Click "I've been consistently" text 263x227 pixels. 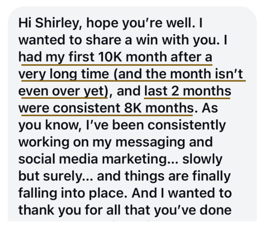[156, 125]
